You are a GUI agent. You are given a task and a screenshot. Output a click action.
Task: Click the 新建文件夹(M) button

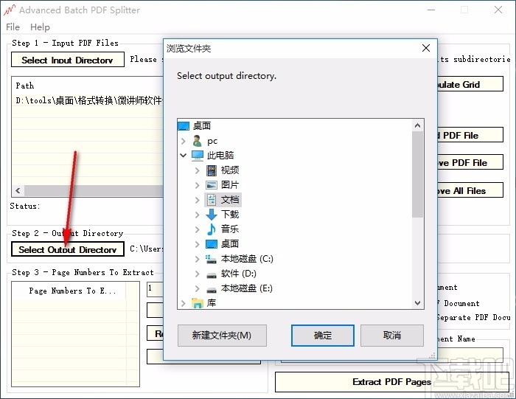coord(222,336)
